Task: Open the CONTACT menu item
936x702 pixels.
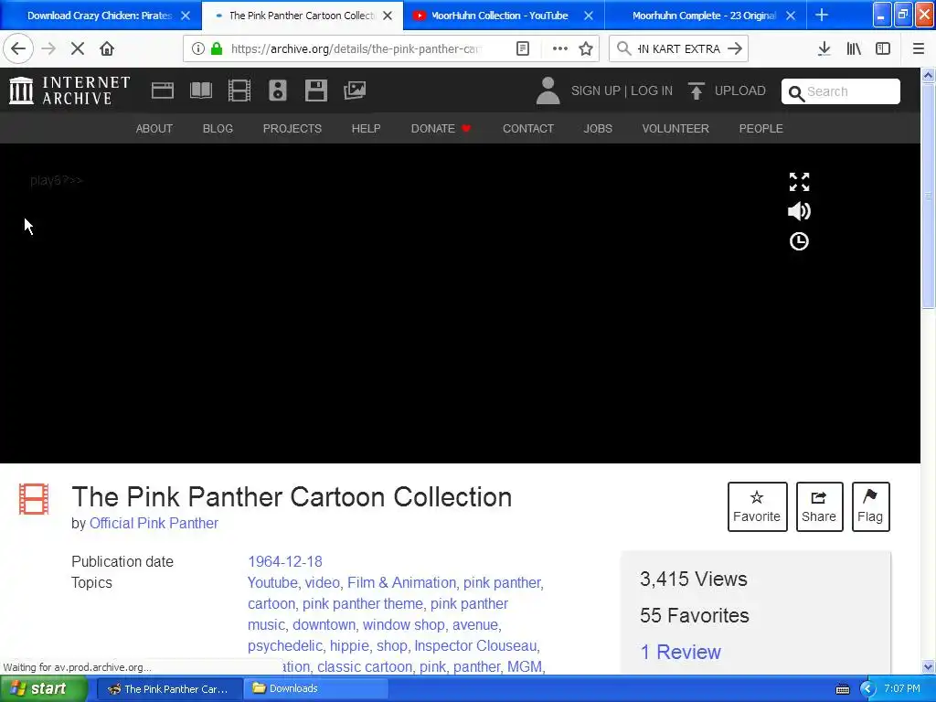Action: tap(528, 128)
